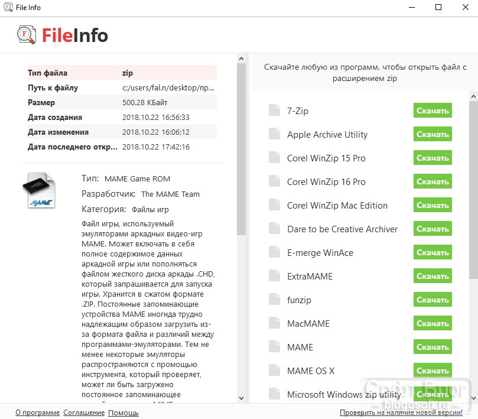Viewport: 478px width, 419px height.
Task: Click the Microsoft Windows zip utility name
Action: click(x=344, y=395)
